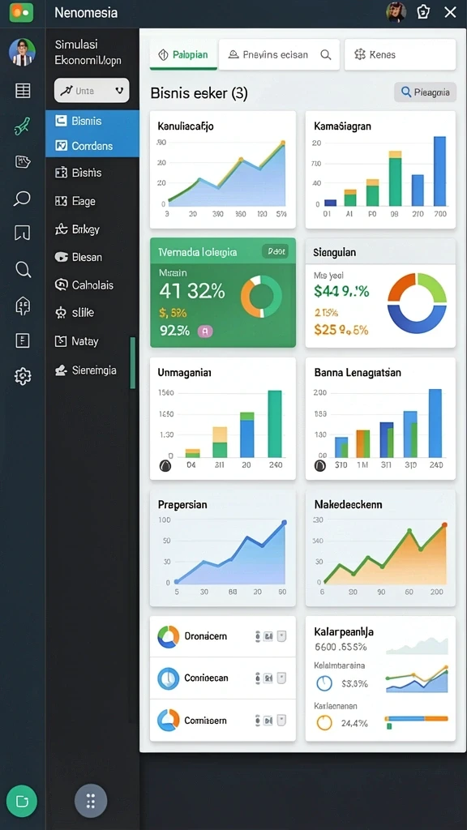Image resolution: width=467 pixels, height=830 pixels.
Task: Open the Pnevins ecisan search field
Action: (x=279, y=54)
